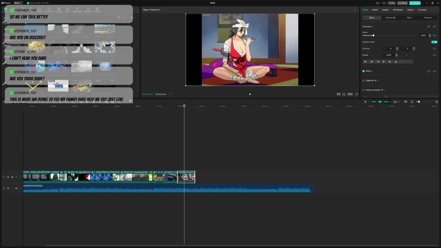This screenshot has width=441, height=248.
Task: Open more options for the video track
Action: click(20, 177)
